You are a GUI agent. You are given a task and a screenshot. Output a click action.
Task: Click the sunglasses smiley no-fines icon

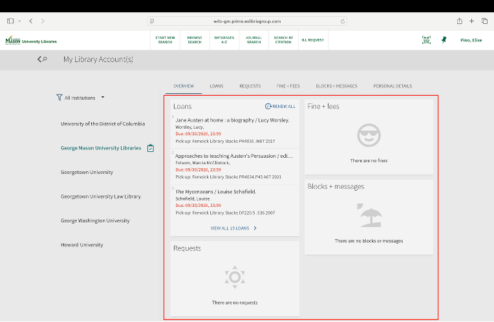369,135
